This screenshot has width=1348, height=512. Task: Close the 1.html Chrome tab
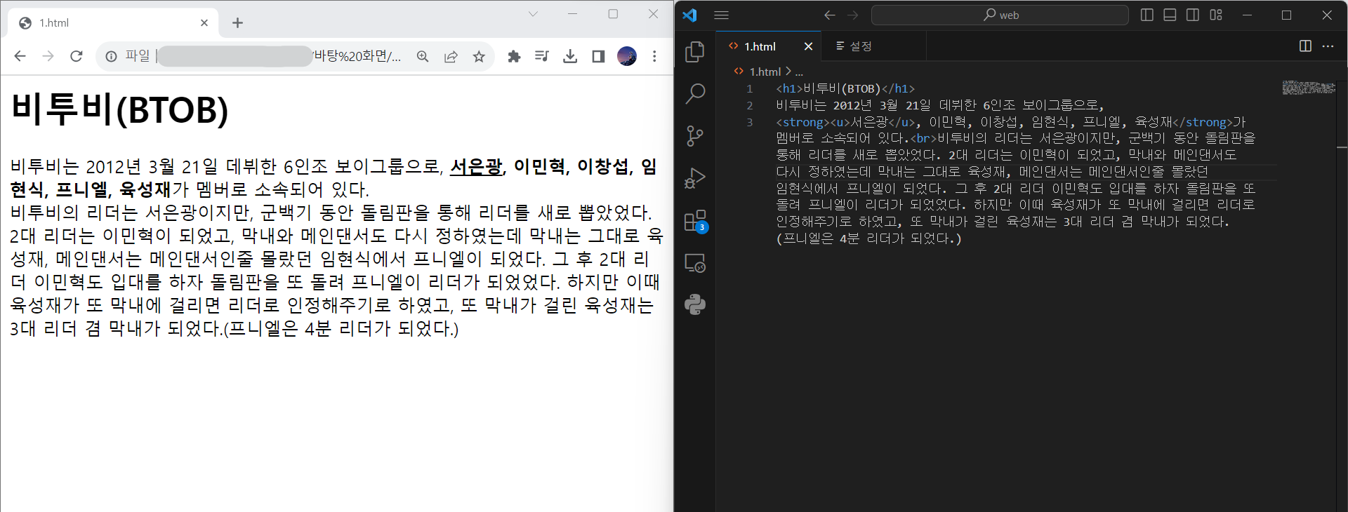click(x=204, y=23)
